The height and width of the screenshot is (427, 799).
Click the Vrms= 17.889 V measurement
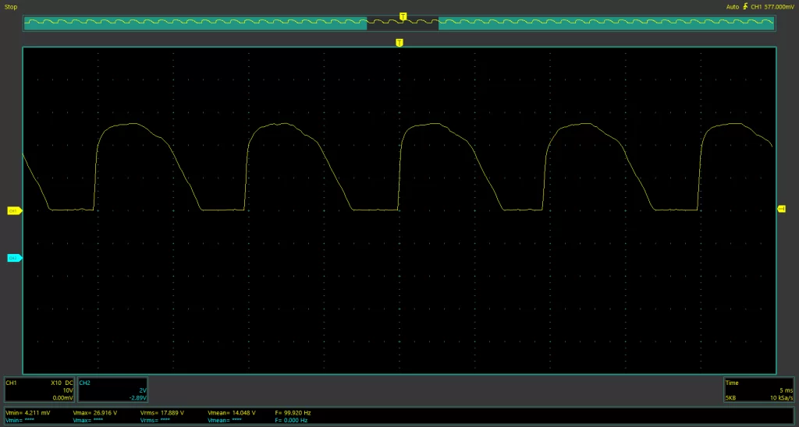tap(162, 413)
